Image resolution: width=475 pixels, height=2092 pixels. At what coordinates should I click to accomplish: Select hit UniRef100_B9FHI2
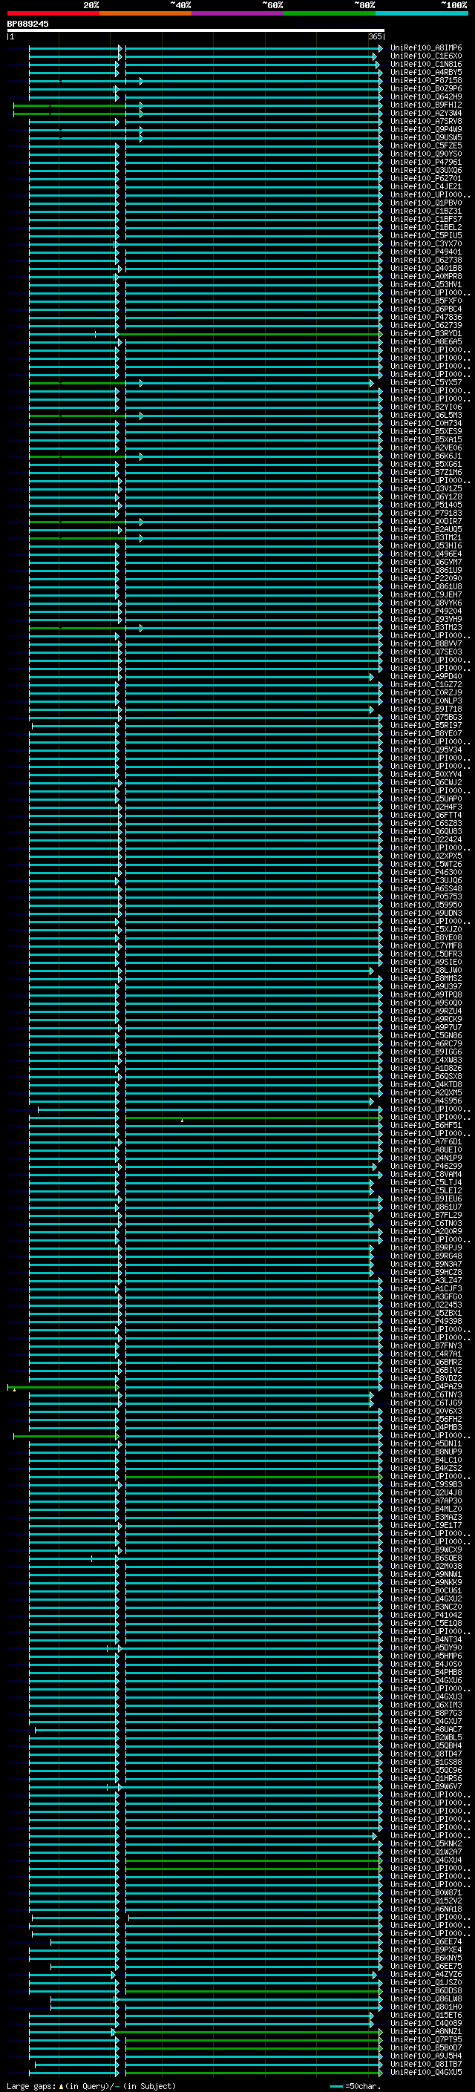pos(425,105)
